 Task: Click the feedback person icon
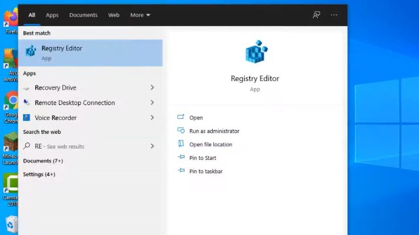pyautogui.click(x=316, y=14)
